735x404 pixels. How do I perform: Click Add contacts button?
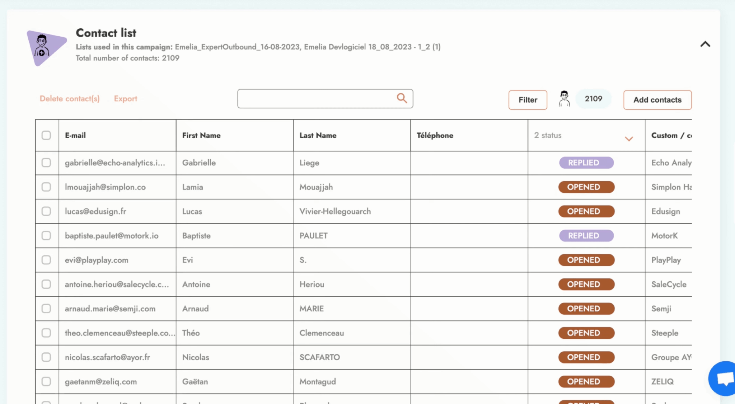(x=657, y=100)
